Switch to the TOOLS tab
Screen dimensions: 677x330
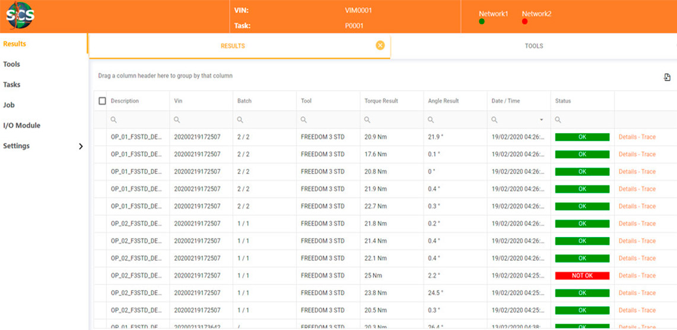[x=533, y=46]
